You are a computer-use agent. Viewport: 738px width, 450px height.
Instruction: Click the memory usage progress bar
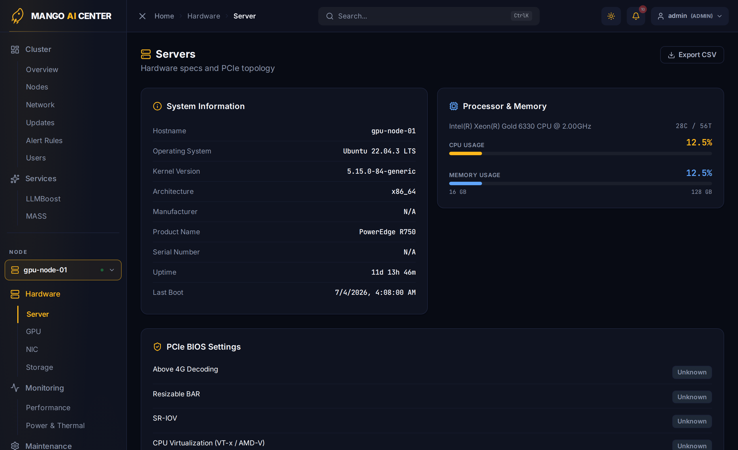click(580, 183)
